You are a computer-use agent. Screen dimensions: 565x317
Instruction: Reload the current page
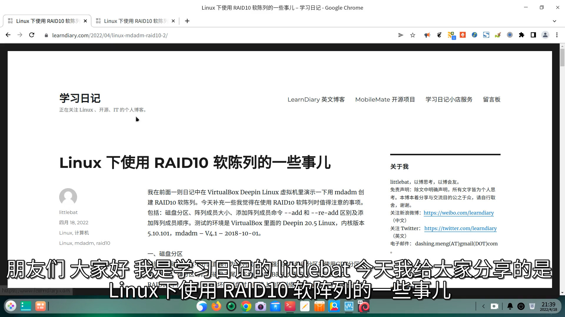tap(32, 35)
